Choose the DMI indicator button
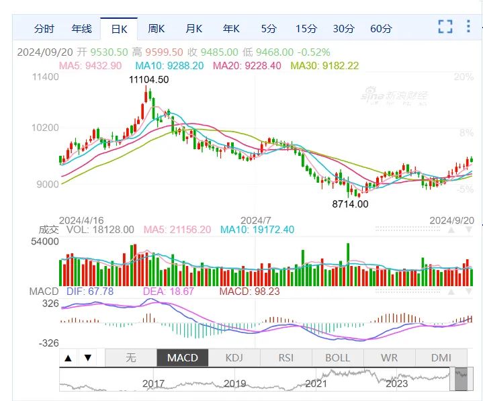 tap(441, 357)
